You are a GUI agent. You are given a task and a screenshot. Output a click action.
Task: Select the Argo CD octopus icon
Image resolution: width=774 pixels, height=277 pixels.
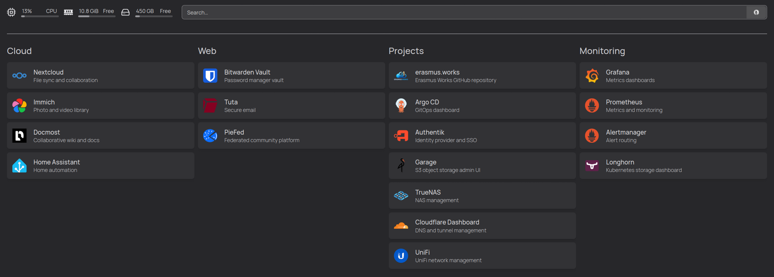pos(401,106)
